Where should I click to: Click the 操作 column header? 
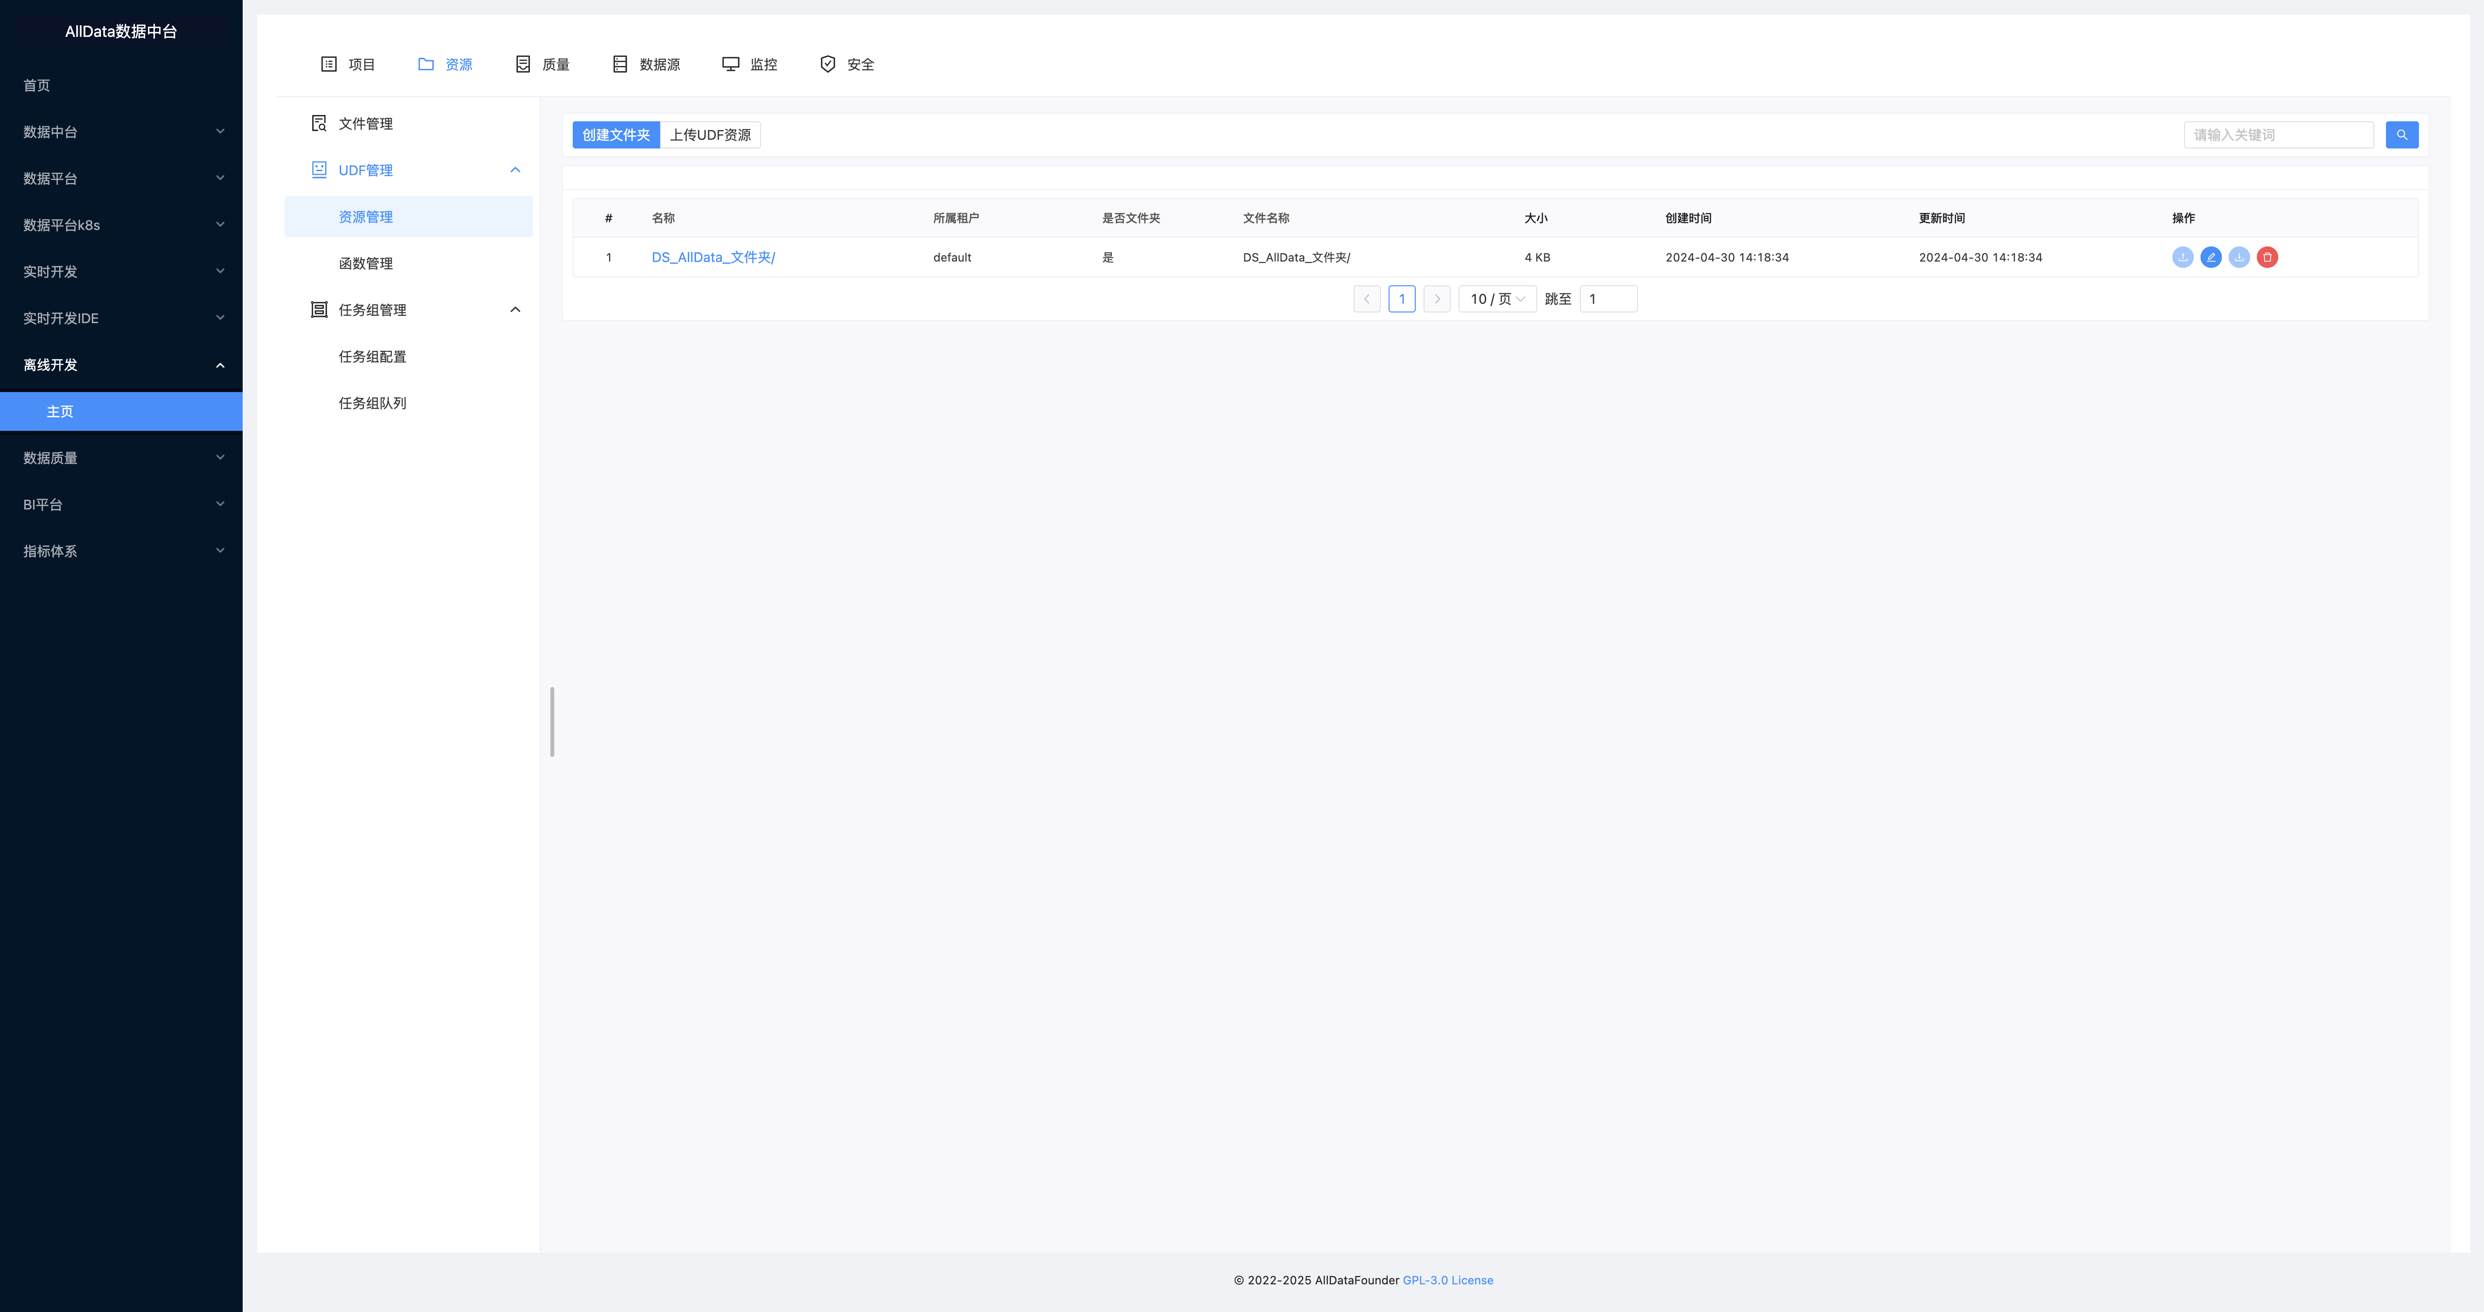[x=2183, y=218]
